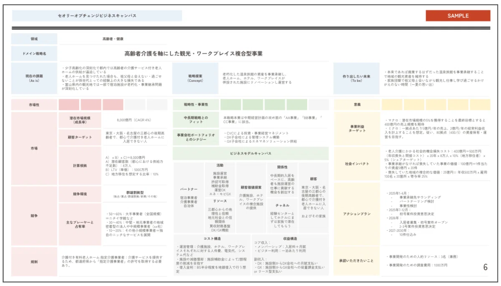Click the 戦略性・事業性 header cell
The width and height of the screenshot is (501, 286).
click(195, 104)
